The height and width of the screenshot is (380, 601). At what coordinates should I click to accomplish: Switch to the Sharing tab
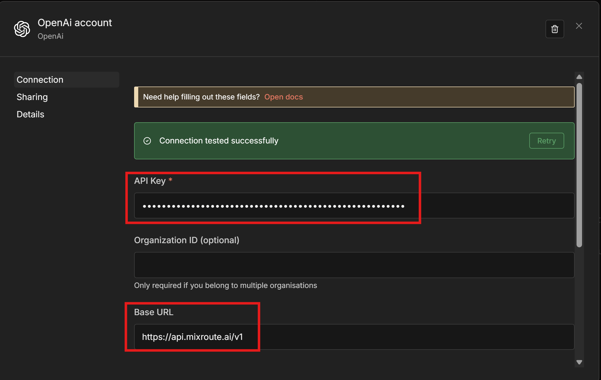[x=32, y=97]
